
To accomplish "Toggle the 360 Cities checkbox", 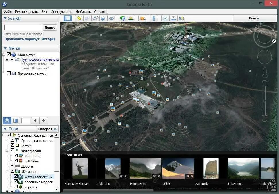I will point(16,160).
